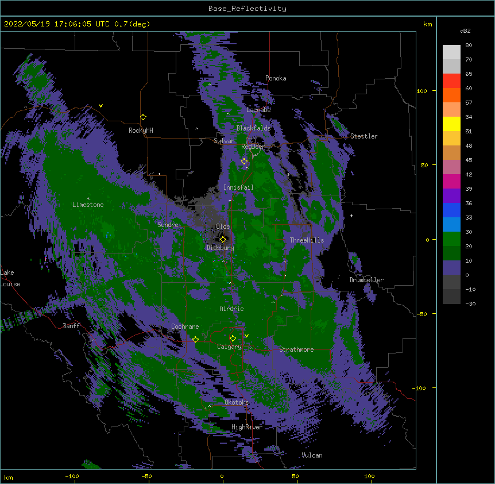The height and width of the screenshot is (484, 495).
Task: Click the Didsbury town label
Action: click(x=220, y=248)
